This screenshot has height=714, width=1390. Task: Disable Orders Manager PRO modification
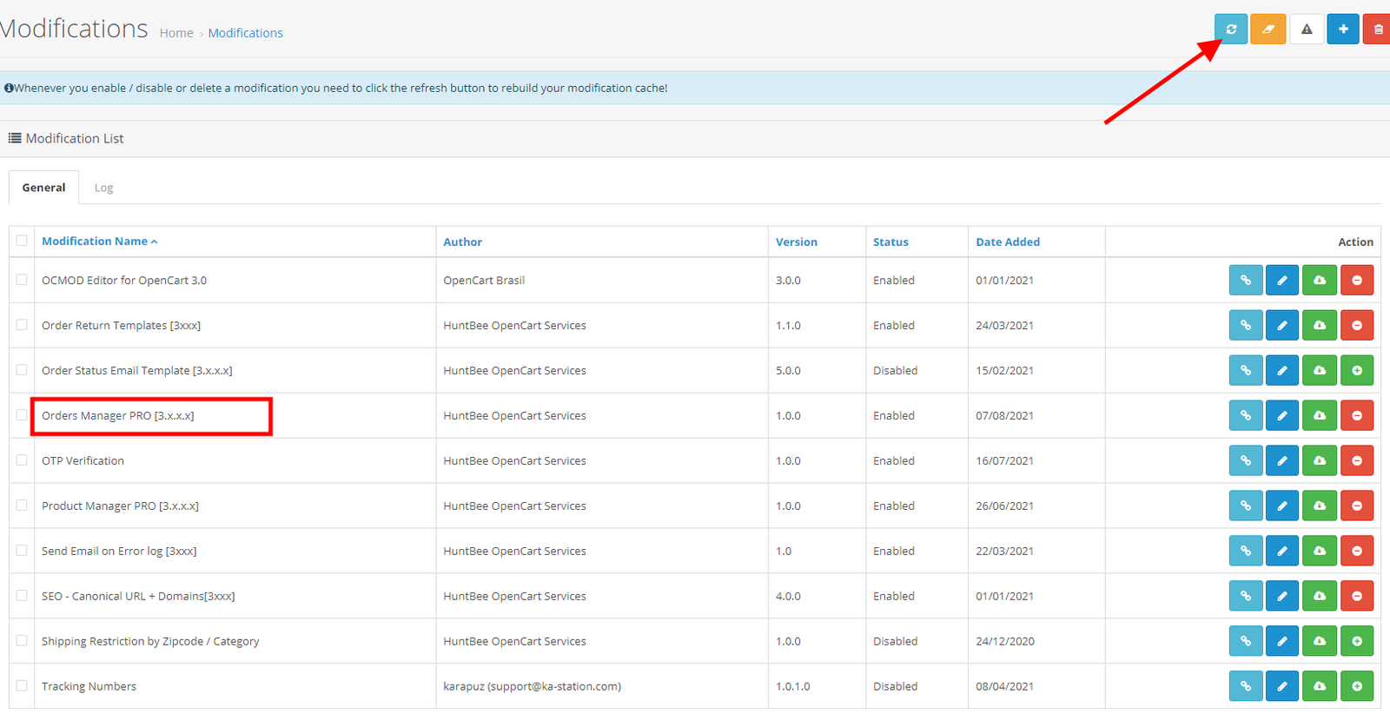1357,415
